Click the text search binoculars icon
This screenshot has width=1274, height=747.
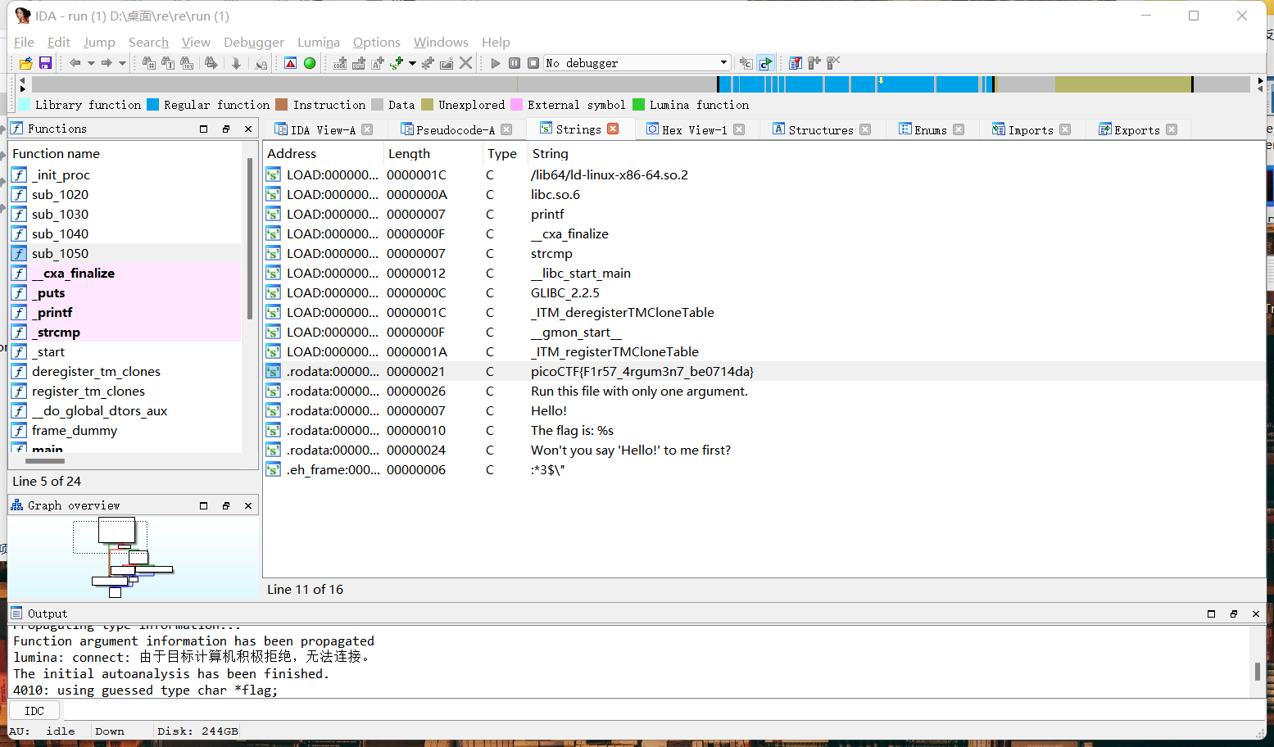(x=168, y=63)
